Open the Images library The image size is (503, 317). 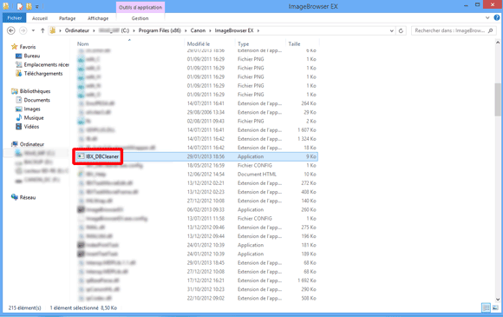point(32,109)
